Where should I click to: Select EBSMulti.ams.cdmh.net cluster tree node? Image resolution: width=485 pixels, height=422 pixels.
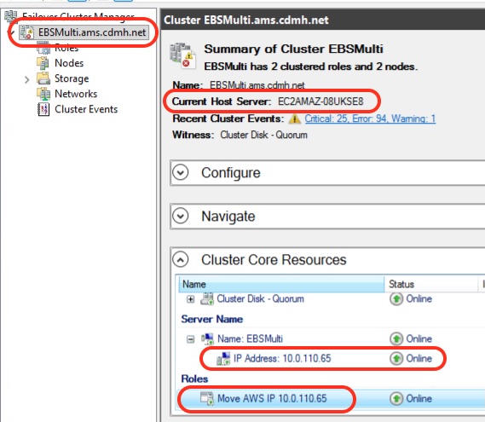click(84, 32)
